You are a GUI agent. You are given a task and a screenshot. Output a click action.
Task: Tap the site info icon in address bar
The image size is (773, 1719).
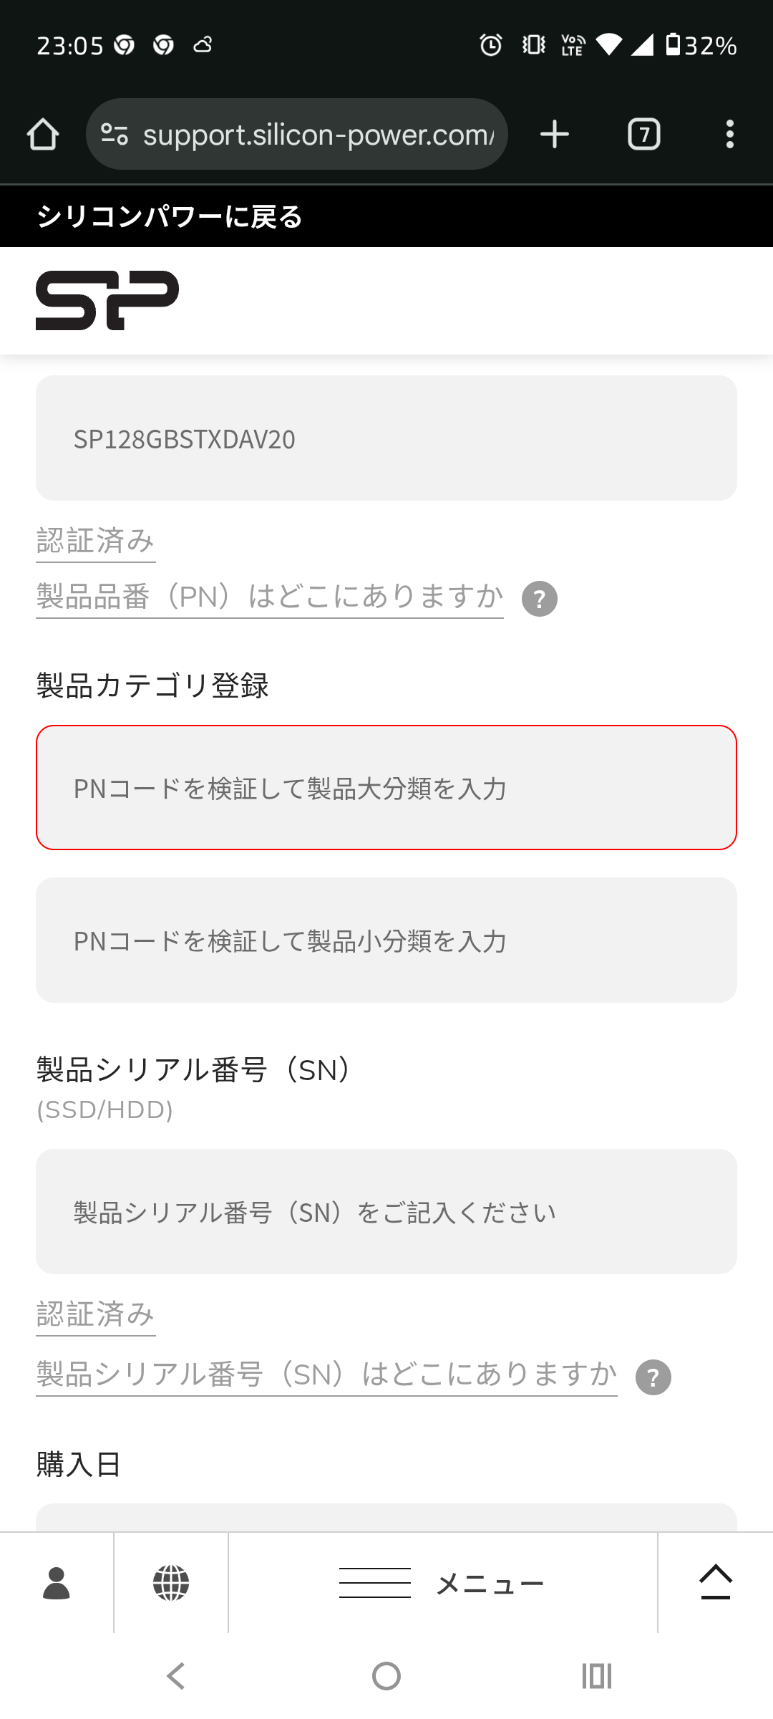point(115,135)
